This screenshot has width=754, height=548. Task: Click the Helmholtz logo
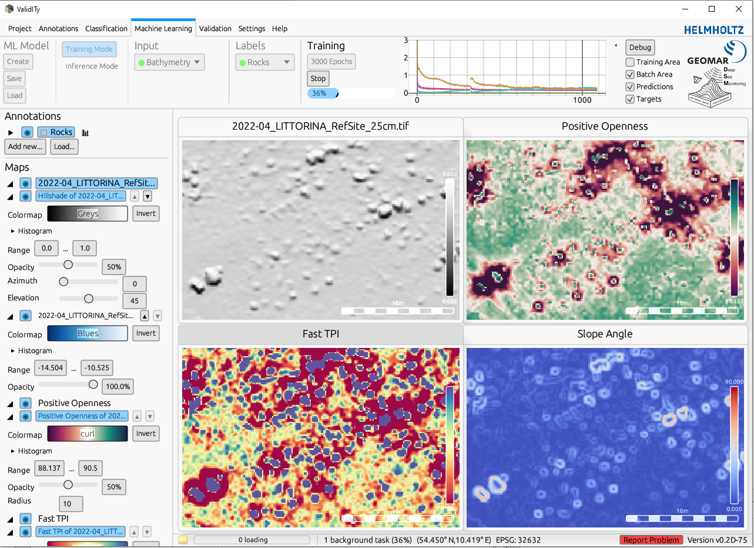coord(714,29)
